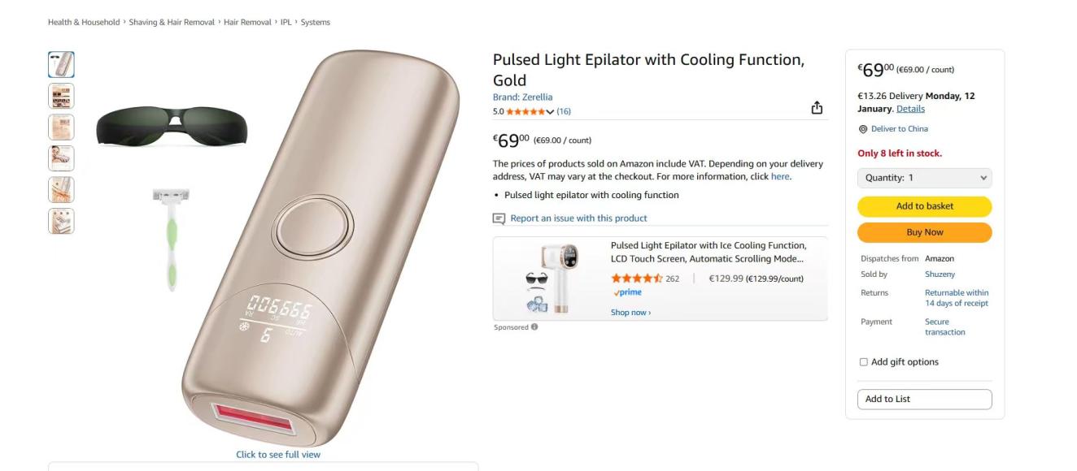Click the share icon beside the product title
1077x471 pixels.
[817, 109]
